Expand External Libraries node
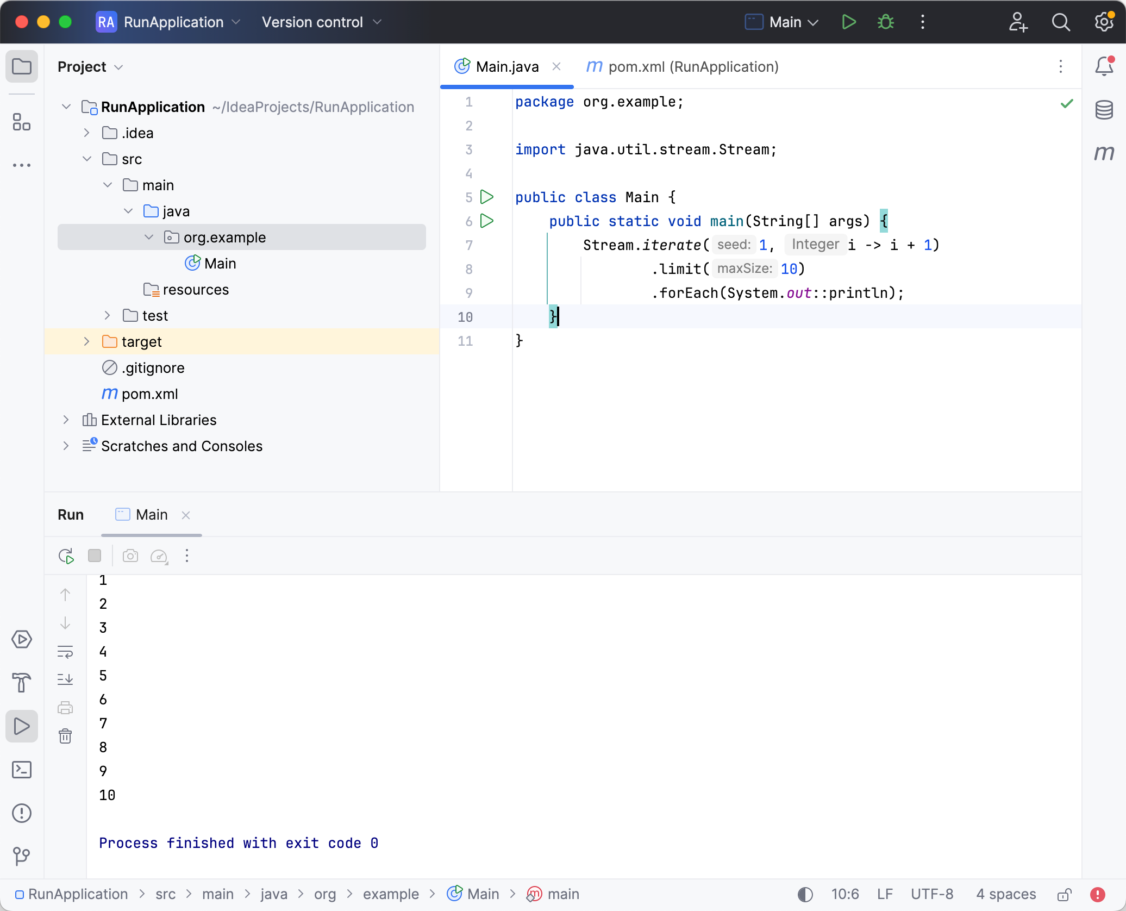The width and height of the screenshot is (1126, 911). point(66,420)
